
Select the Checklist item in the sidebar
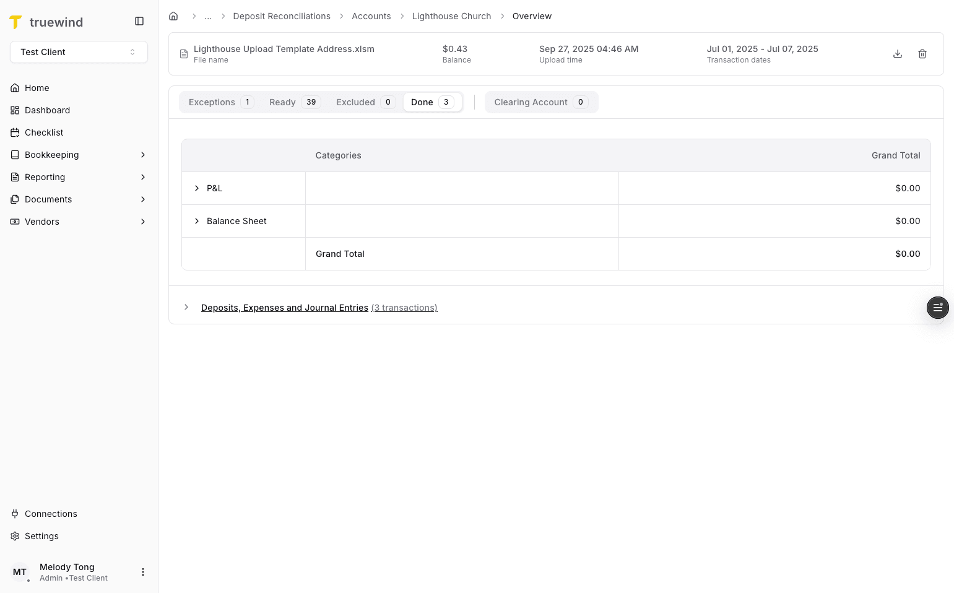43,132
